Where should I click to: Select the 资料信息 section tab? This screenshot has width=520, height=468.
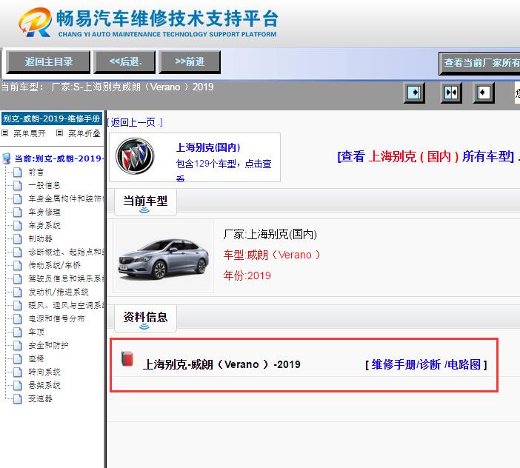point(145,318)
